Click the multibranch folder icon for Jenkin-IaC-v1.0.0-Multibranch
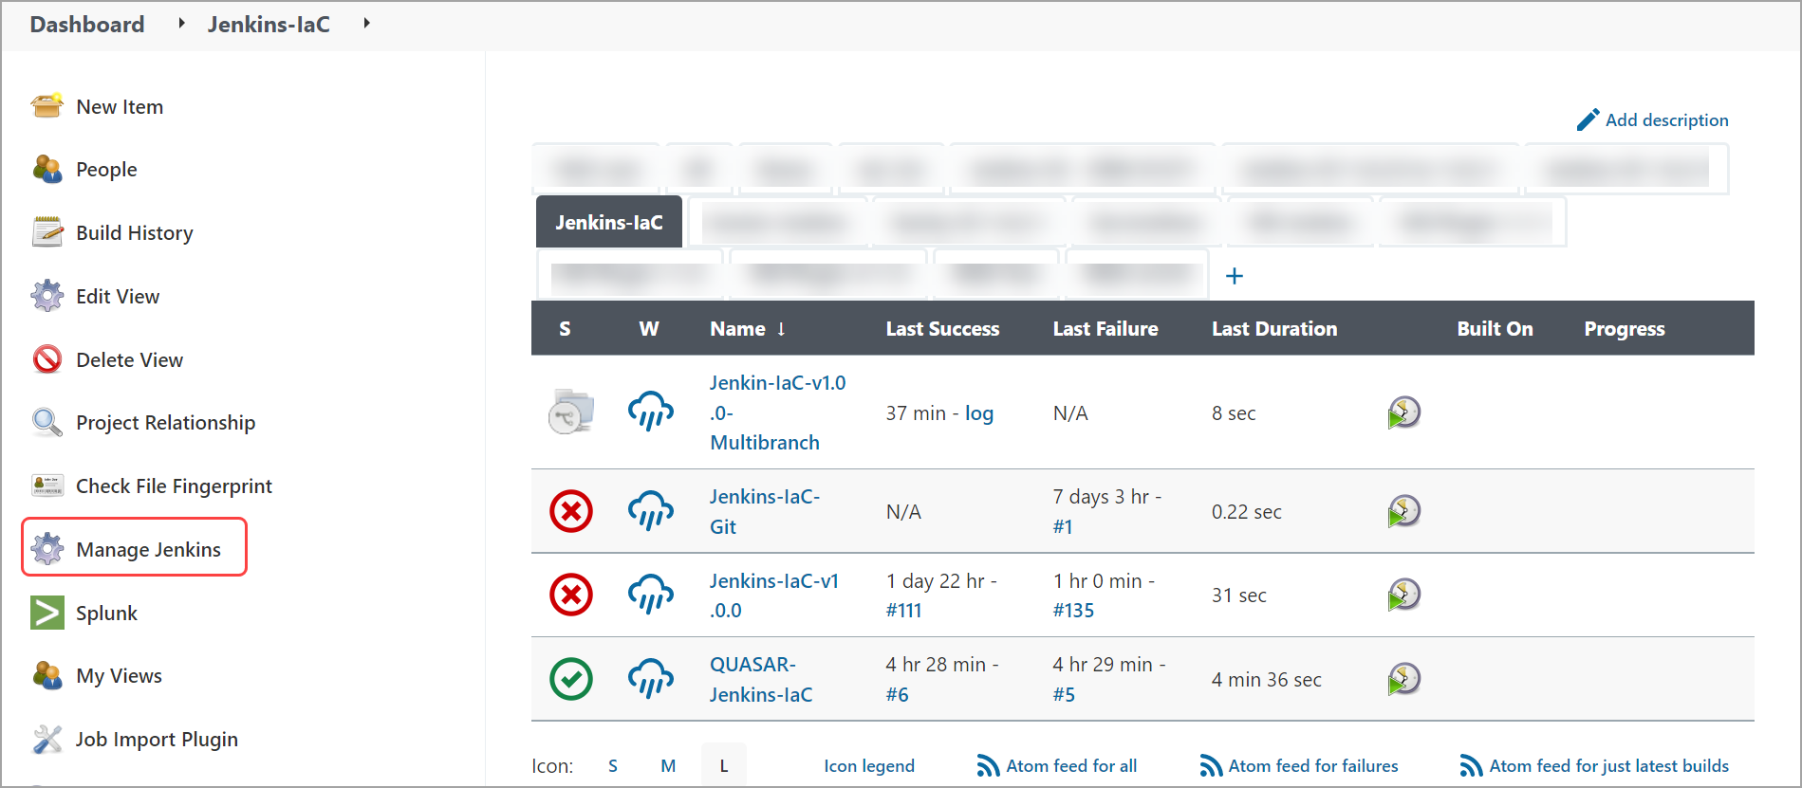Viewport: 1802px width, 788px height. tap(571, 412)
